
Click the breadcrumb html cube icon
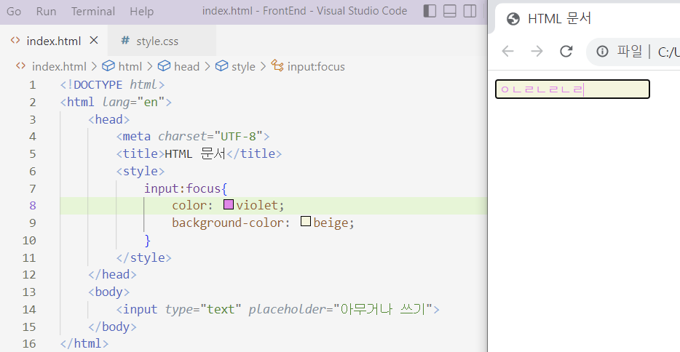point(108,65)
